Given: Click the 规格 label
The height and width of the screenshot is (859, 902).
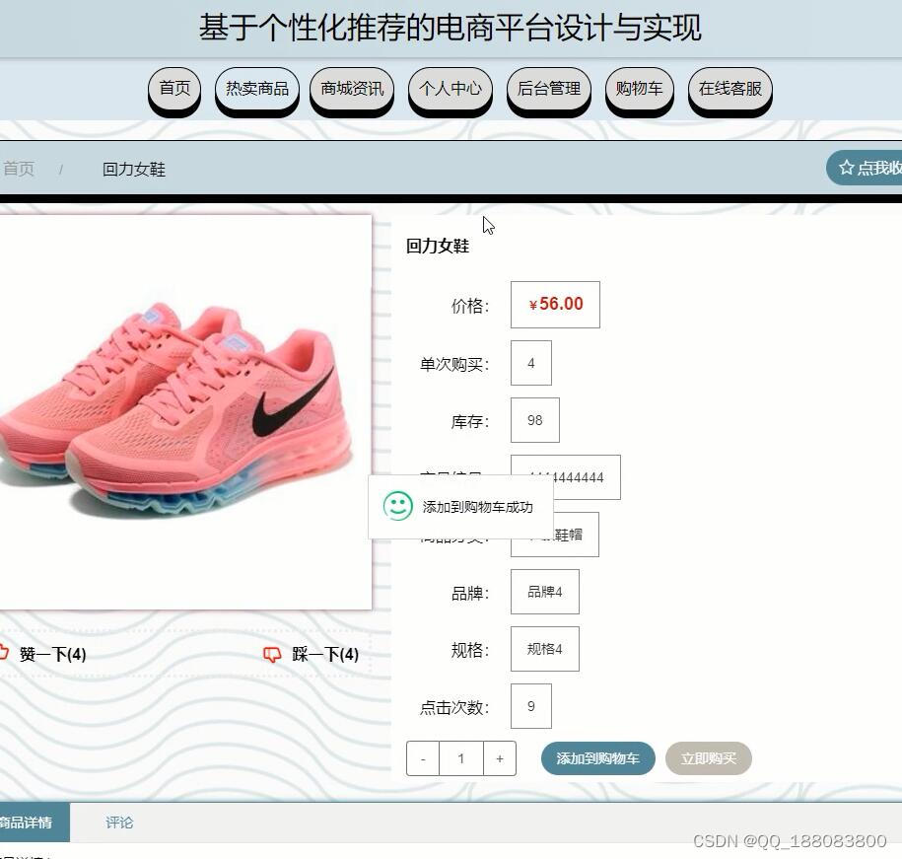Looking at the screenshot, I should (470, 650).
